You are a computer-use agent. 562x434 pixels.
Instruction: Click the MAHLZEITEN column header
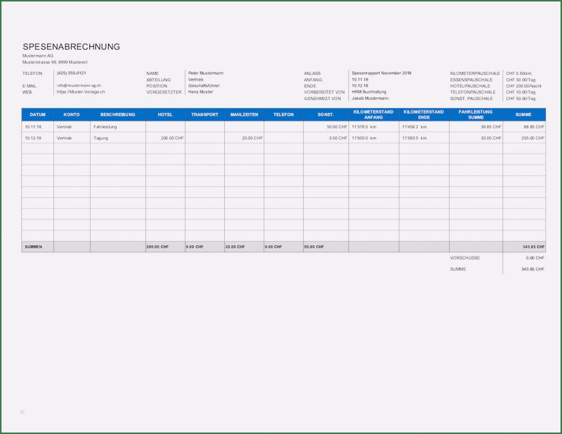pos(244,114)
